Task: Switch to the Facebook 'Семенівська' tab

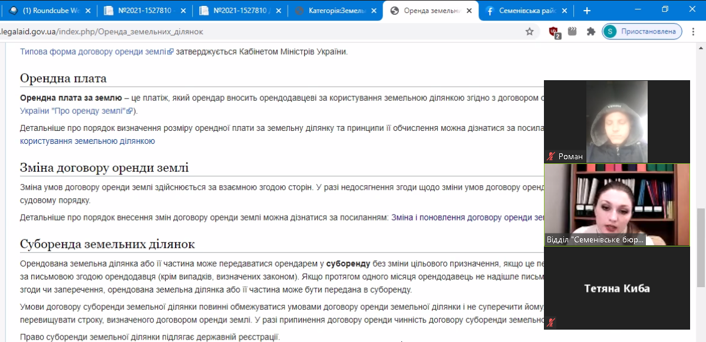Action: pos(523,11)
